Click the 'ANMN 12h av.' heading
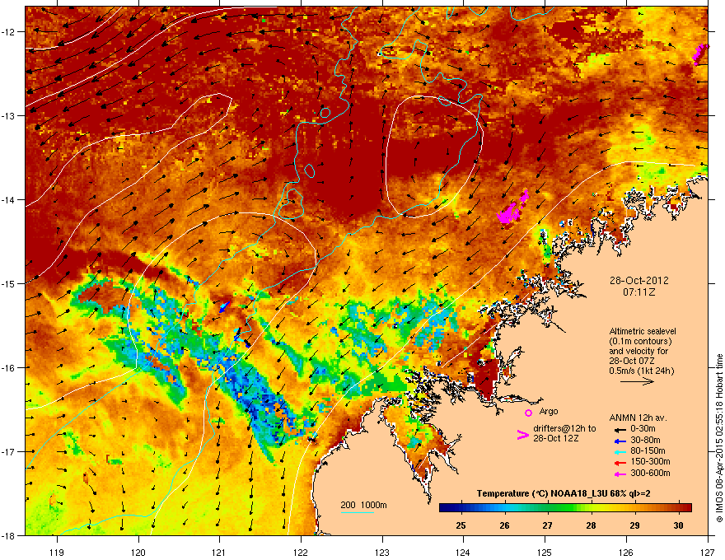Image resolution: width=725 pixels, height=560 pixels. (638, 418)
